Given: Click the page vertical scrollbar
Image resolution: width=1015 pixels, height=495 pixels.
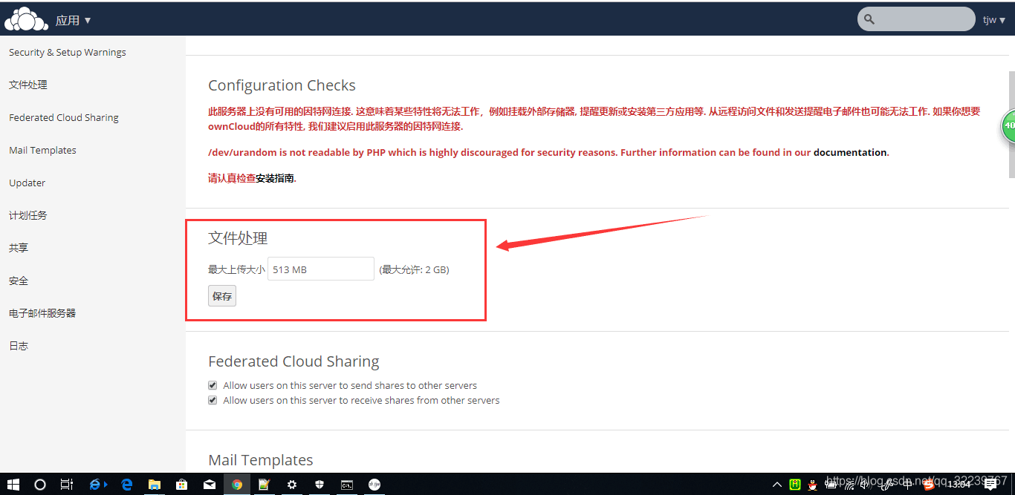Looking at the screenshot, I should 1011,124.
